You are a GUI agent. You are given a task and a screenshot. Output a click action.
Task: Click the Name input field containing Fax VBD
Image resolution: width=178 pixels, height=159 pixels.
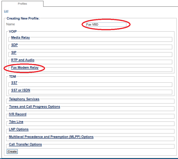[x=106, y=25]
